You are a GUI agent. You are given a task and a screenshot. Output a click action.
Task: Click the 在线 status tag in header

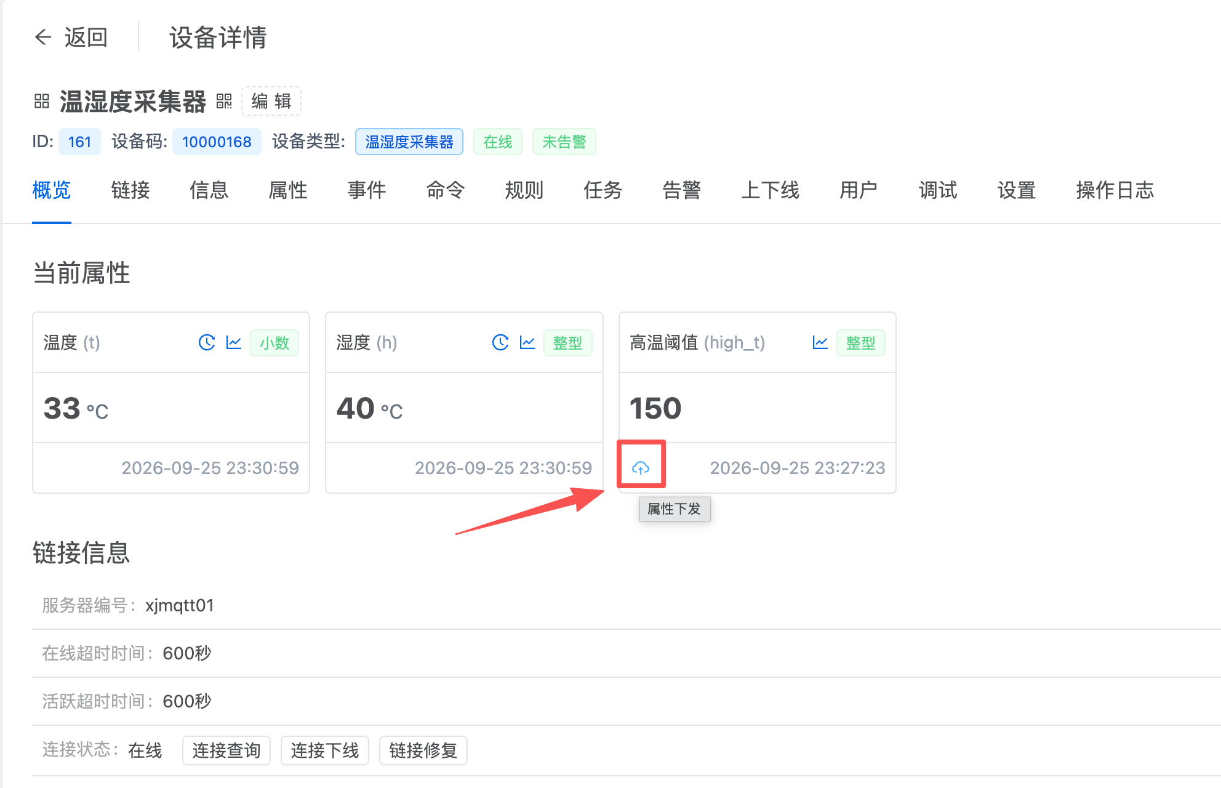498,142
